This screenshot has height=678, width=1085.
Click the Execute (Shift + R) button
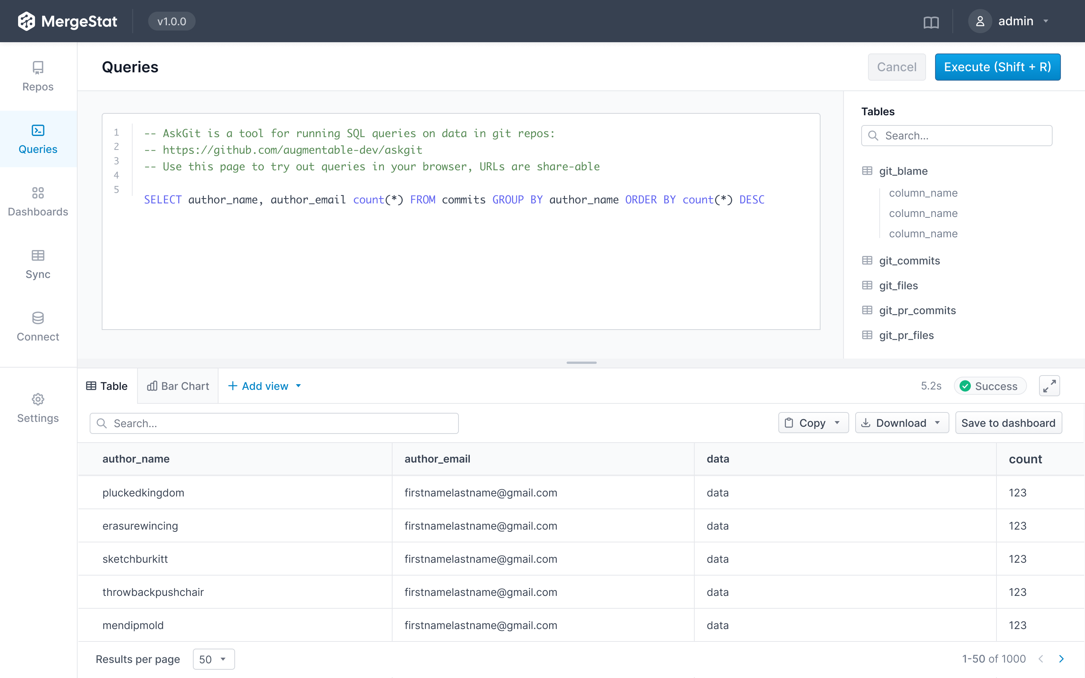tap(998, 67)
